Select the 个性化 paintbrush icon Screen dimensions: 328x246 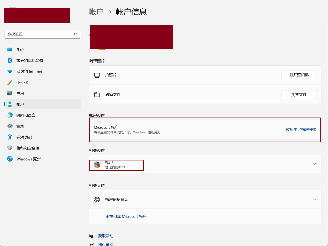tap(10, 83)
